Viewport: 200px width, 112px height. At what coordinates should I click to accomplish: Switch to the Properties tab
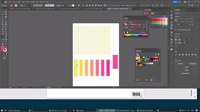177,10
